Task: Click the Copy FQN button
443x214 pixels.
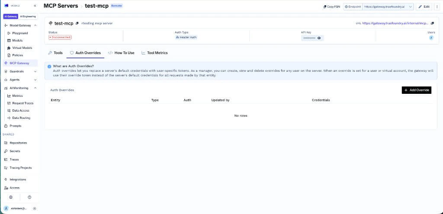Action: tap(332, 6)
